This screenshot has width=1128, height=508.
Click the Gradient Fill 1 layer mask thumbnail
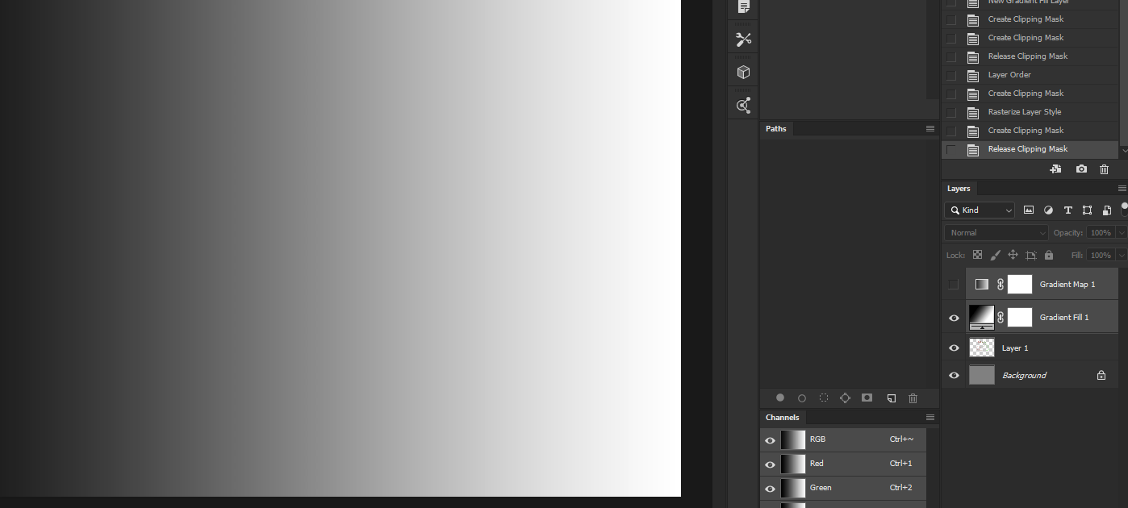(1020, 318)
